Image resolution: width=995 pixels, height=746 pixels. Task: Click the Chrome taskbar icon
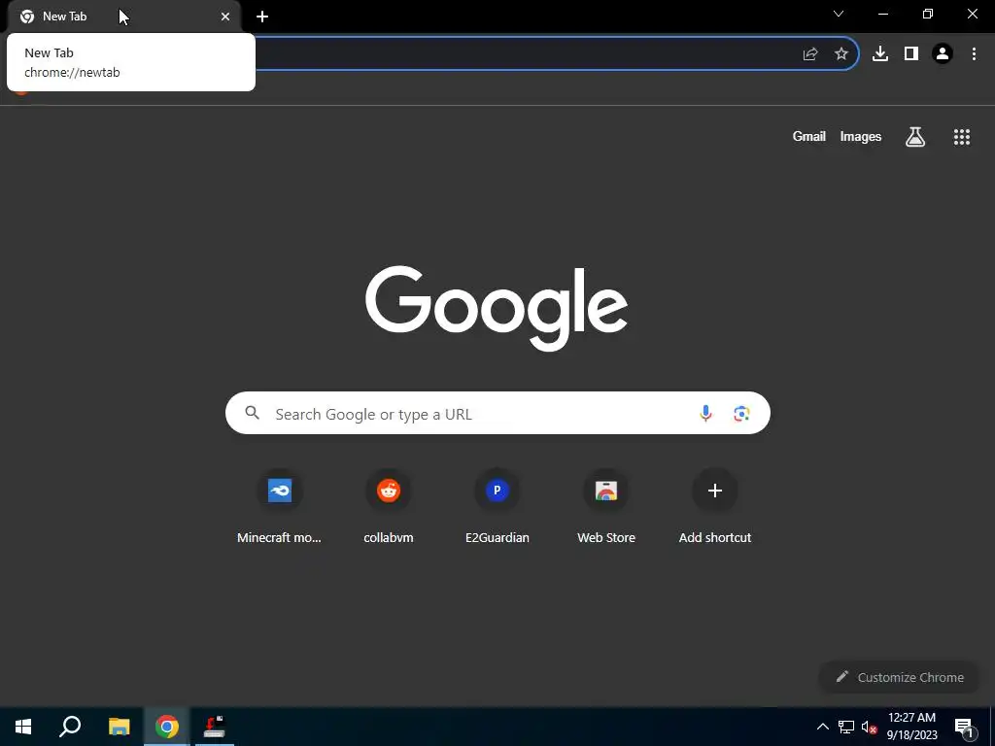point(167,727)
